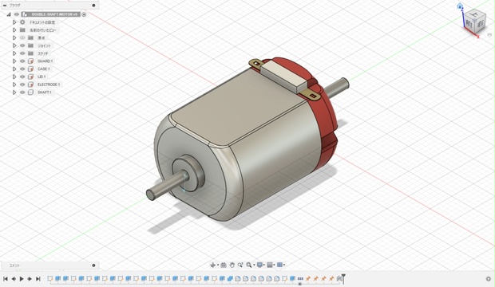The width and height of the screenshot is (495, 287).
Task: Hide the CASE:1 component
Action: pos(22,69)
